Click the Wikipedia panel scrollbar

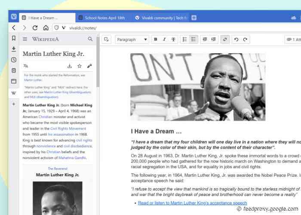(98, 61)
